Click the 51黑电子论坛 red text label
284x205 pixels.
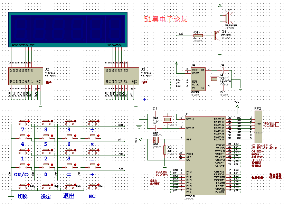[166, 19]
